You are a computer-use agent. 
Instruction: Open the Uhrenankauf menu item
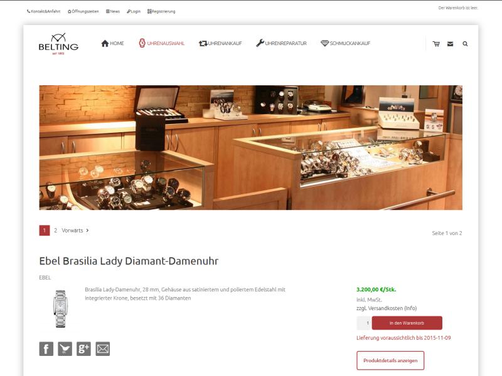(x=220, y=43)
